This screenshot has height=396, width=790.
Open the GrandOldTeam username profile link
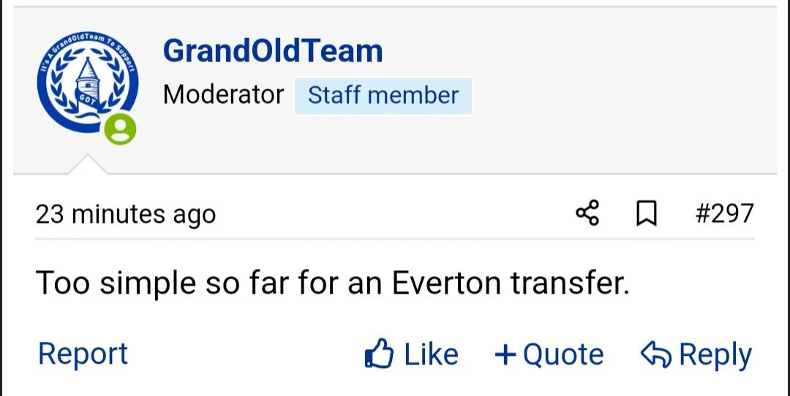pos(273,51)
